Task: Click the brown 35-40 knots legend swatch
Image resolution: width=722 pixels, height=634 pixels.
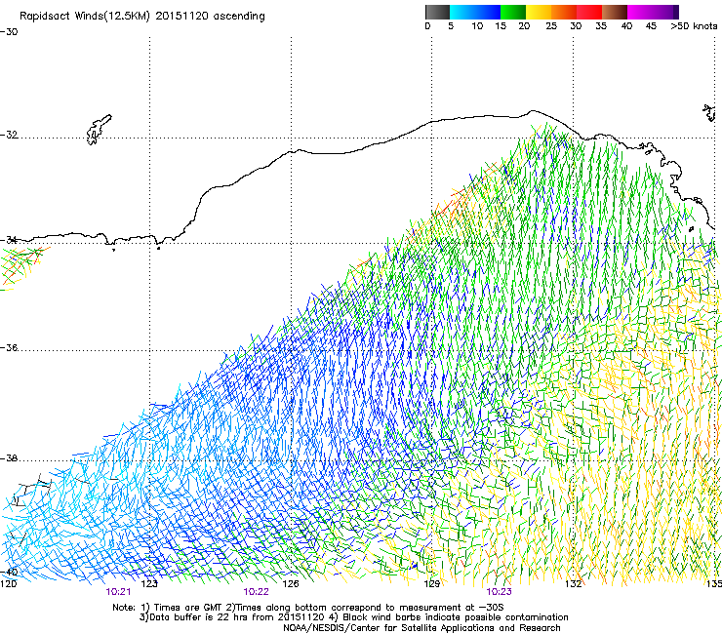Action: coord(615,12)
